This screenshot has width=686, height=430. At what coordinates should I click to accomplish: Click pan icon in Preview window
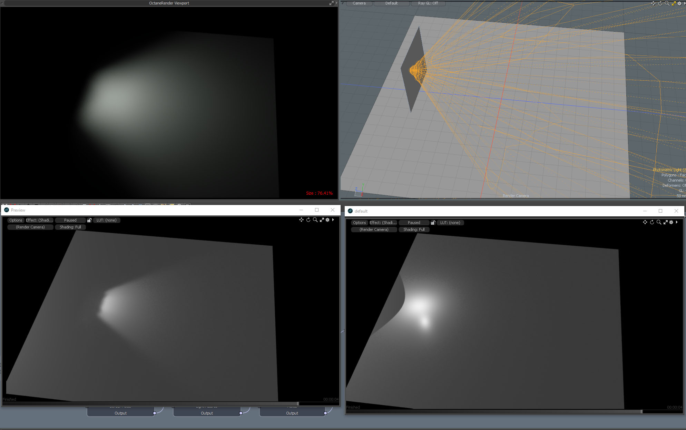[301, 220]
